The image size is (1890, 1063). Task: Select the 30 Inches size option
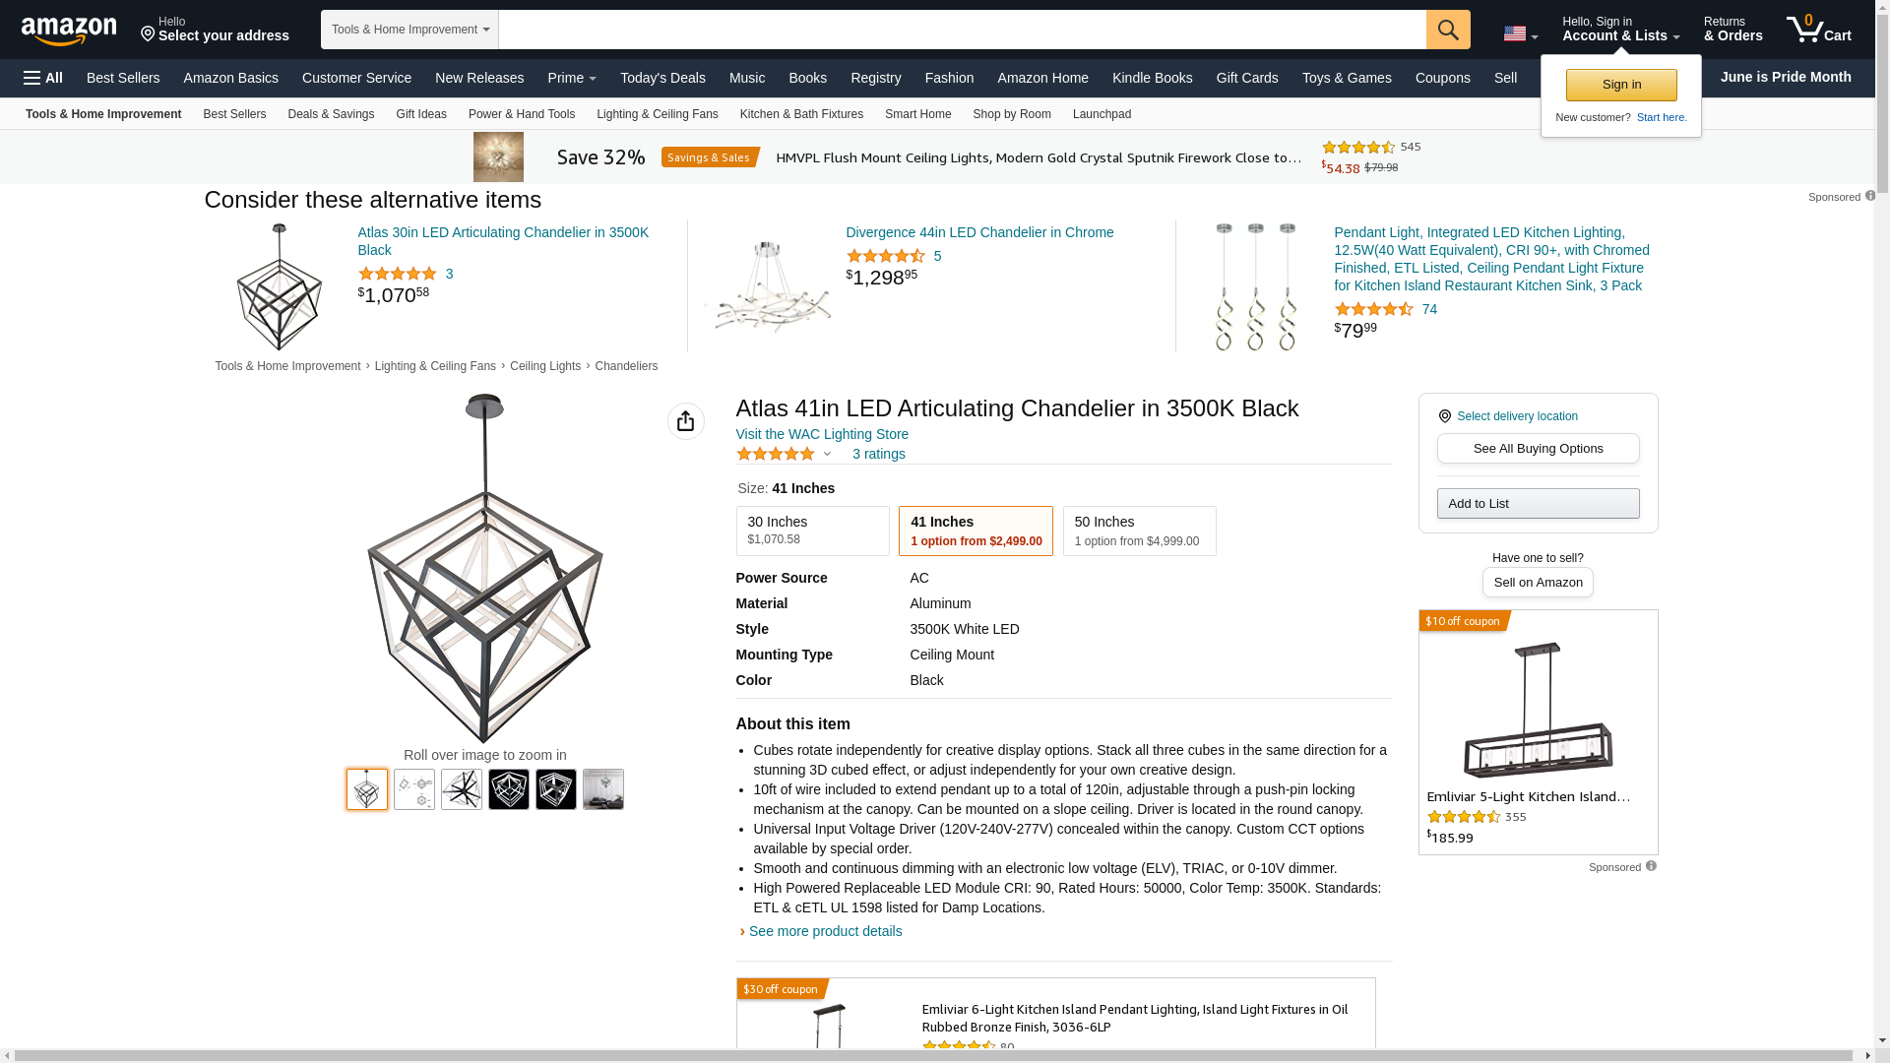coord(812,531)
